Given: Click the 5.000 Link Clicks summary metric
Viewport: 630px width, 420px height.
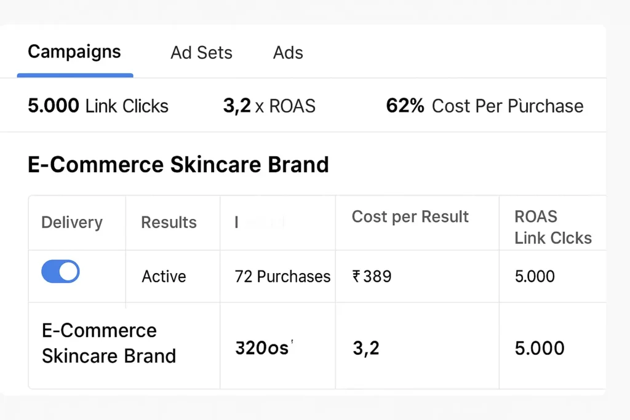Looking at the screenshot, I should (98, 106).
